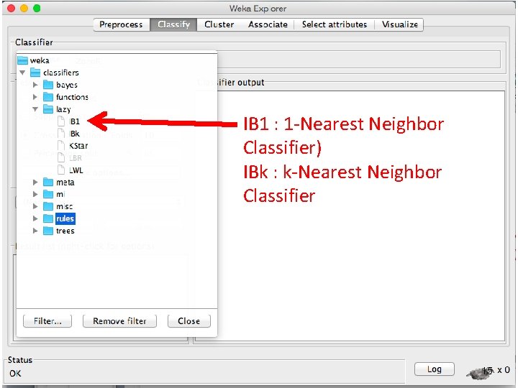
Task: Click the LBR file icon
Action: [61, 157]
